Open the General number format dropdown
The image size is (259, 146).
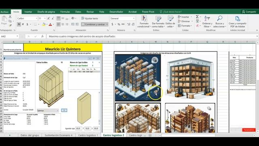(134, 18)
